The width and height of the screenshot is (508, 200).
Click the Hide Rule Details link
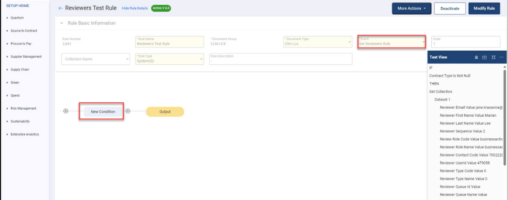pyautogui.click(x=135, y=8)
